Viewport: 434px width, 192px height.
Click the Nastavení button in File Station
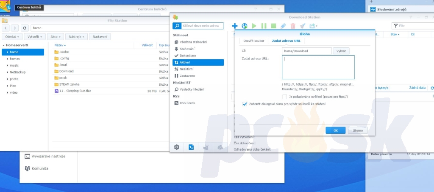[100, 37]
